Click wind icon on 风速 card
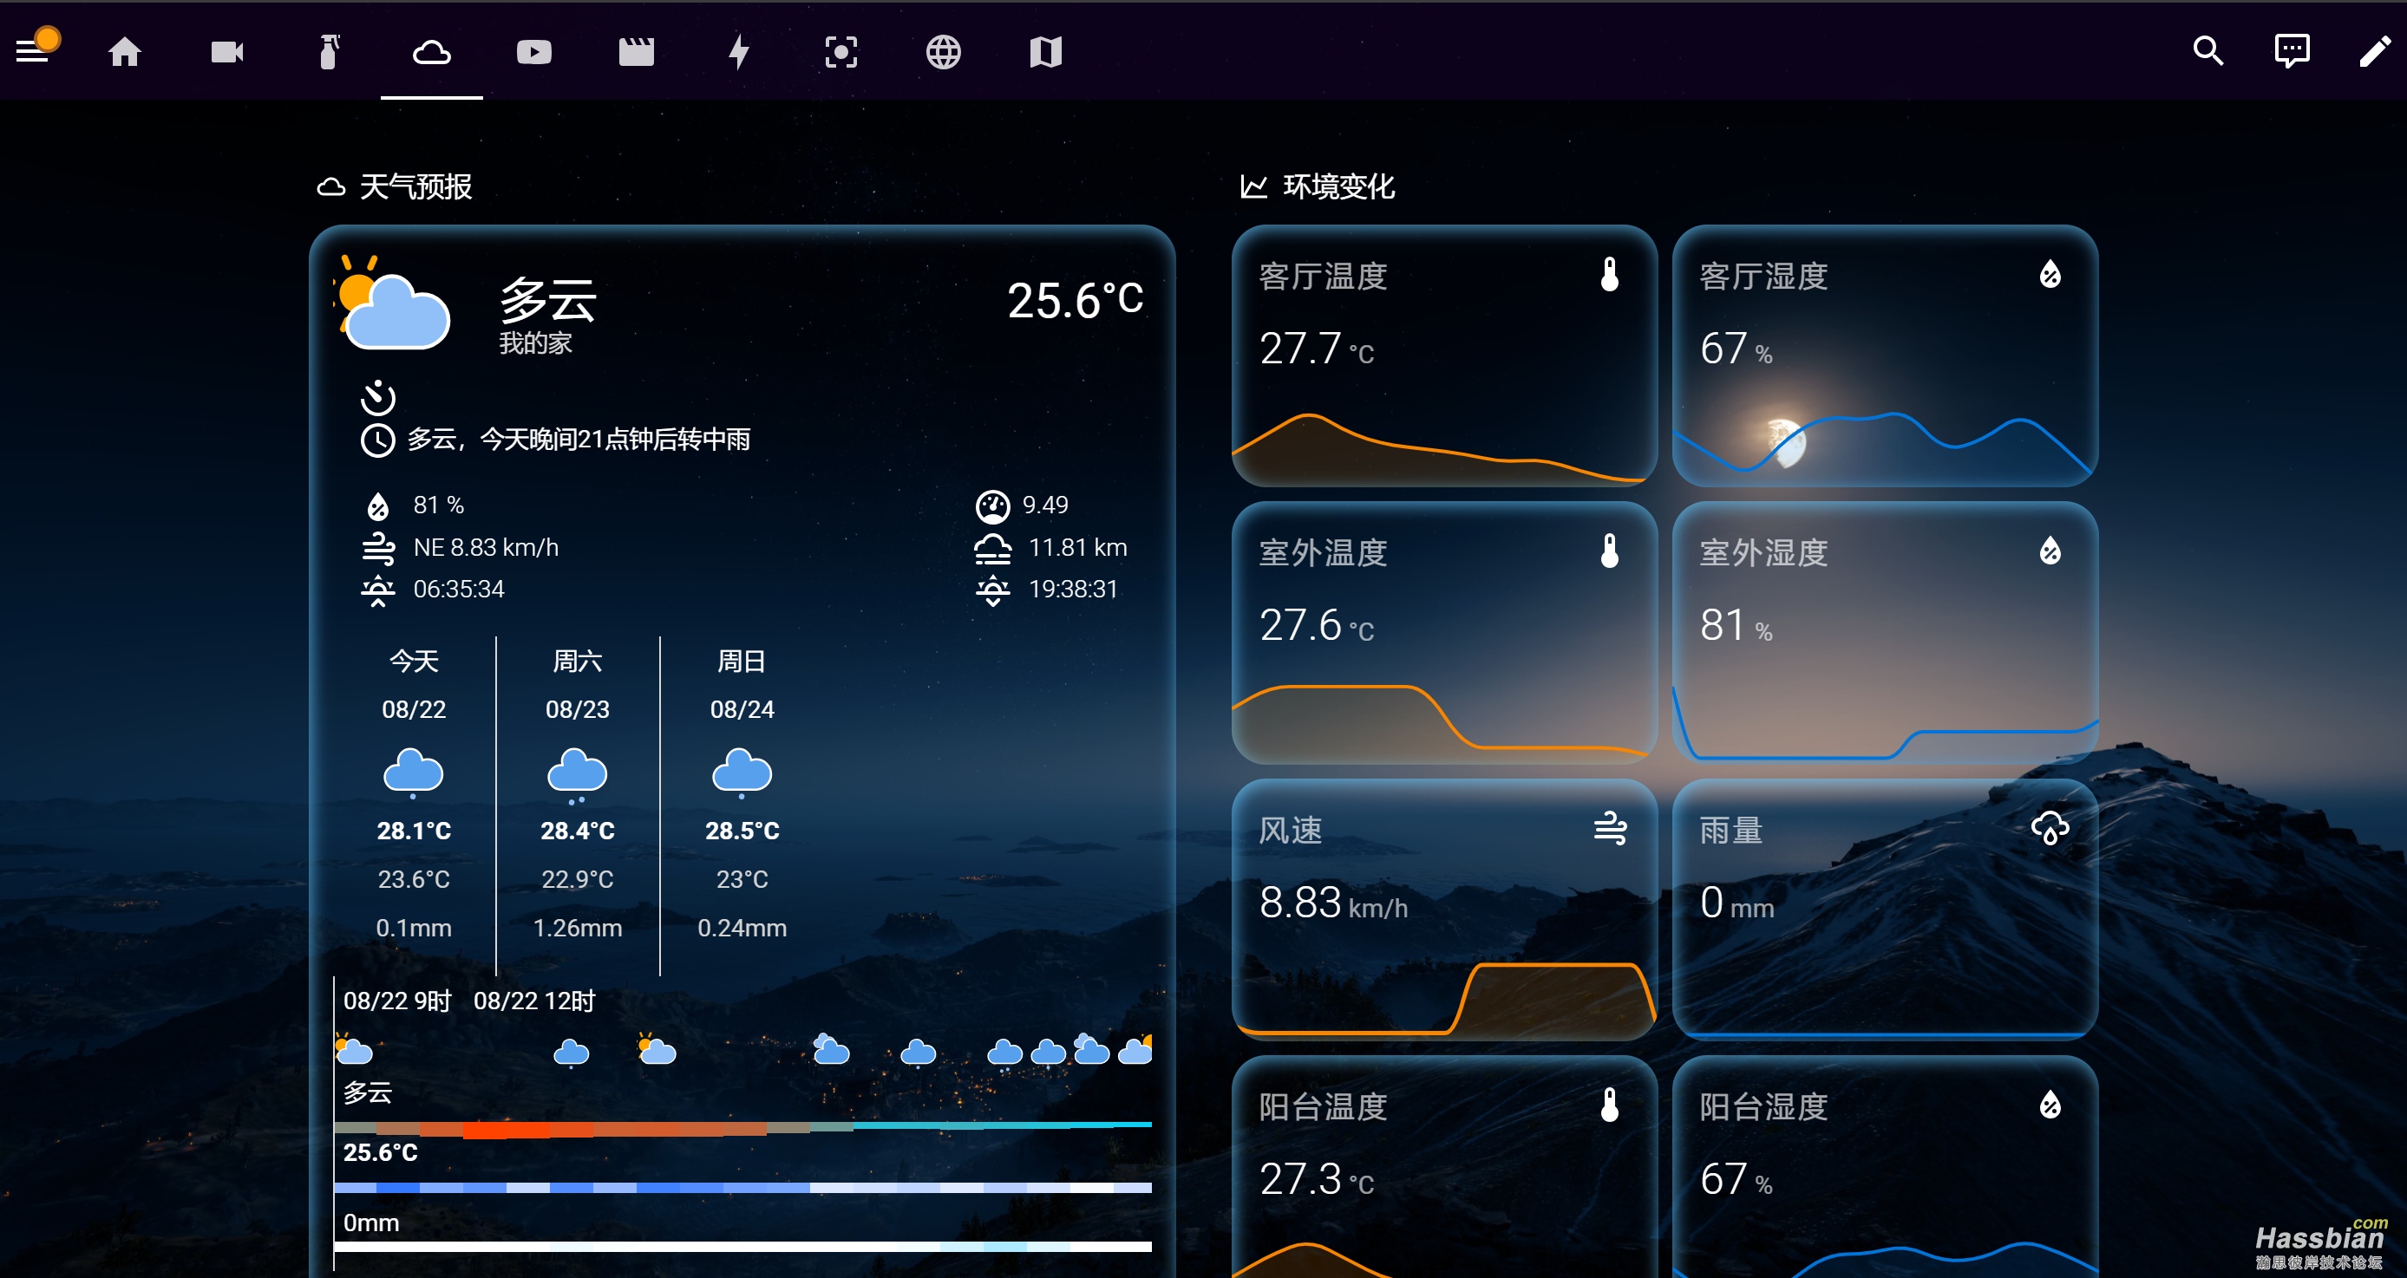The height and width of the screenshot is (1278, 2407). click(x=1609, y=829)
